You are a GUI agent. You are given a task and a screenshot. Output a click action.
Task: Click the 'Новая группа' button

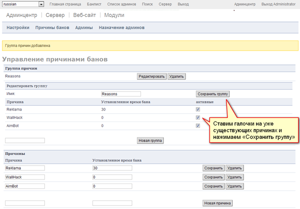(x=150, y=140)
